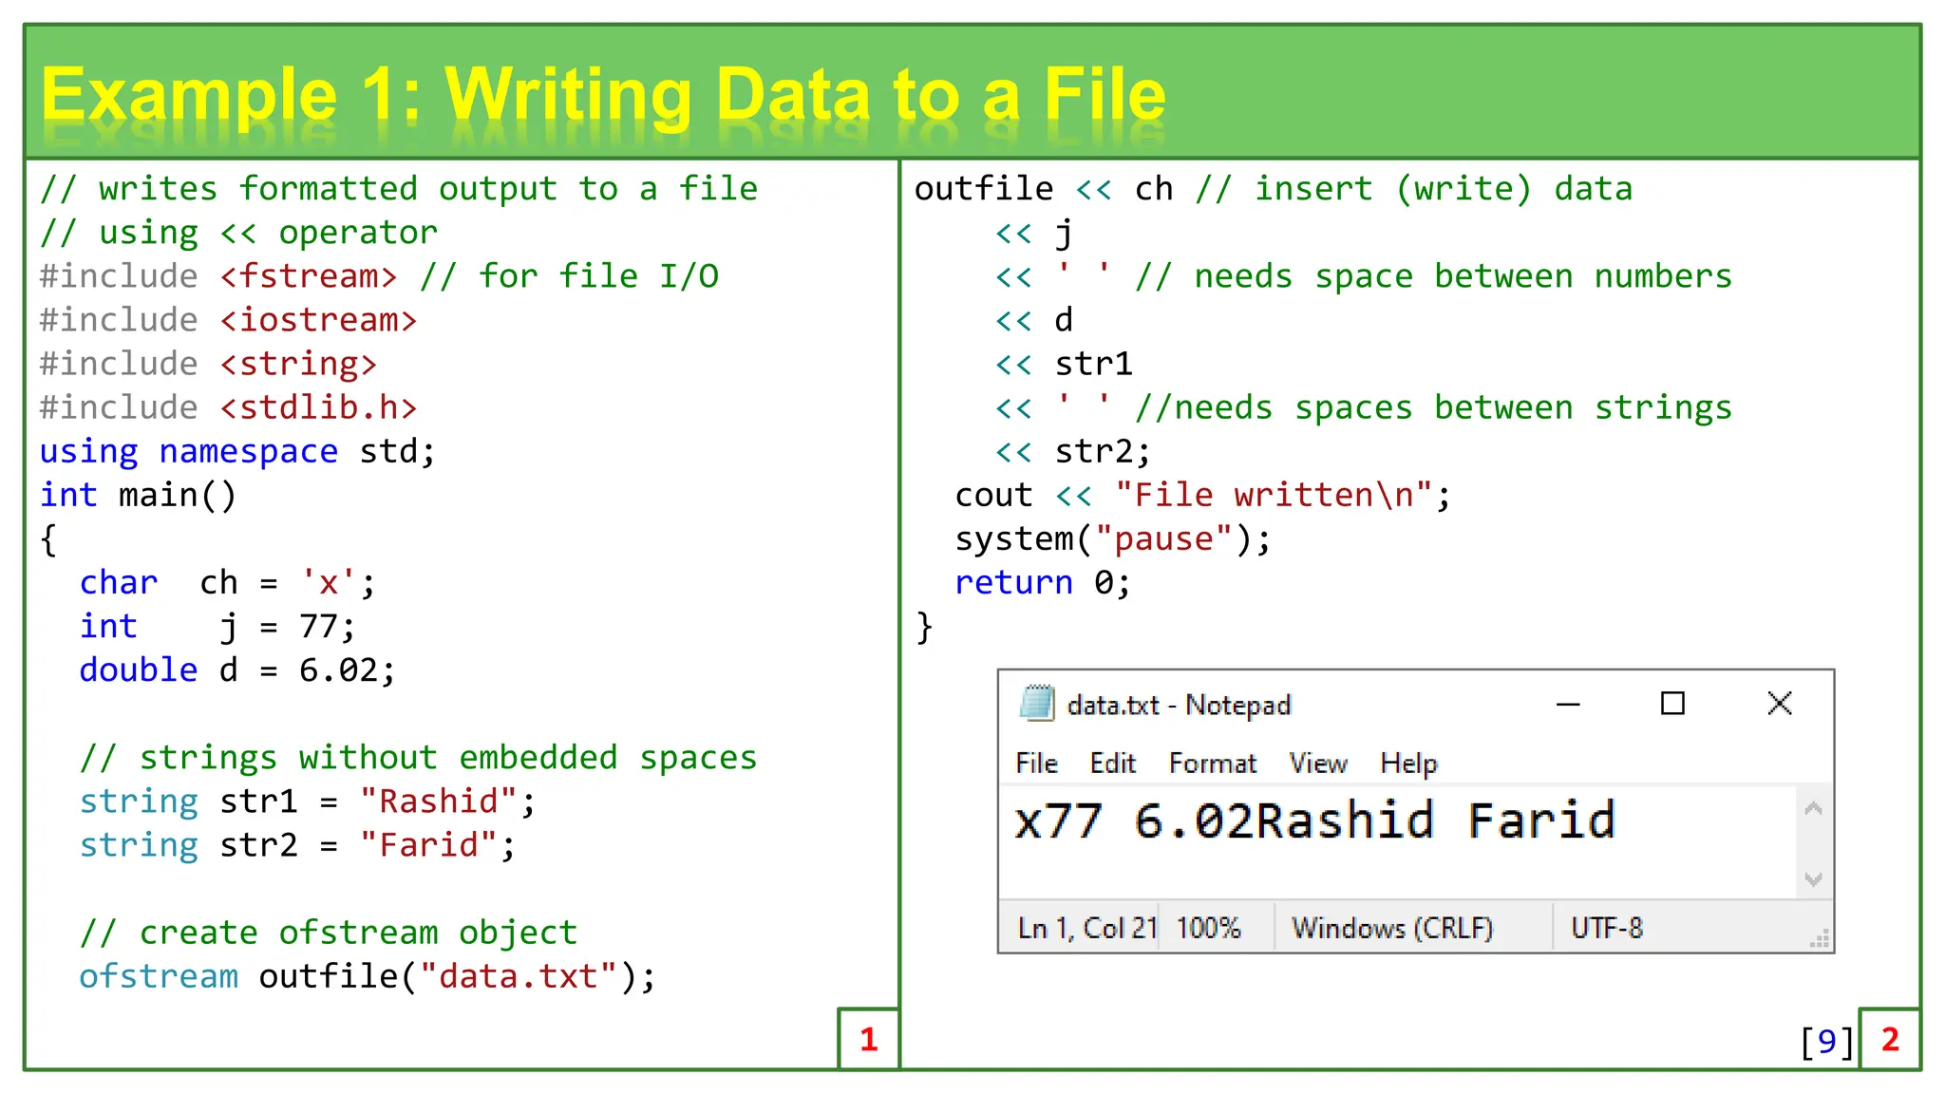Open the View menu in Notepad
The height and width of the screenshot is (1094, 1945).
click(1317, 764)
